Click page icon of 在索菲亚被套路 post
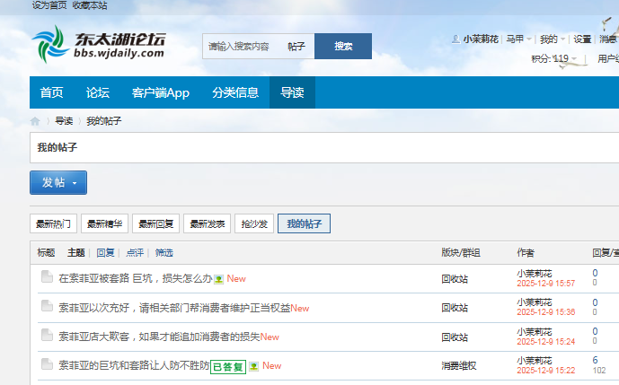The width and height of the screenshot is (619, 385). (47, 277)
